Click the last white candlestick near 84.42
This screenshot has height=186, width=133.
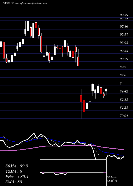pos(106,90)
